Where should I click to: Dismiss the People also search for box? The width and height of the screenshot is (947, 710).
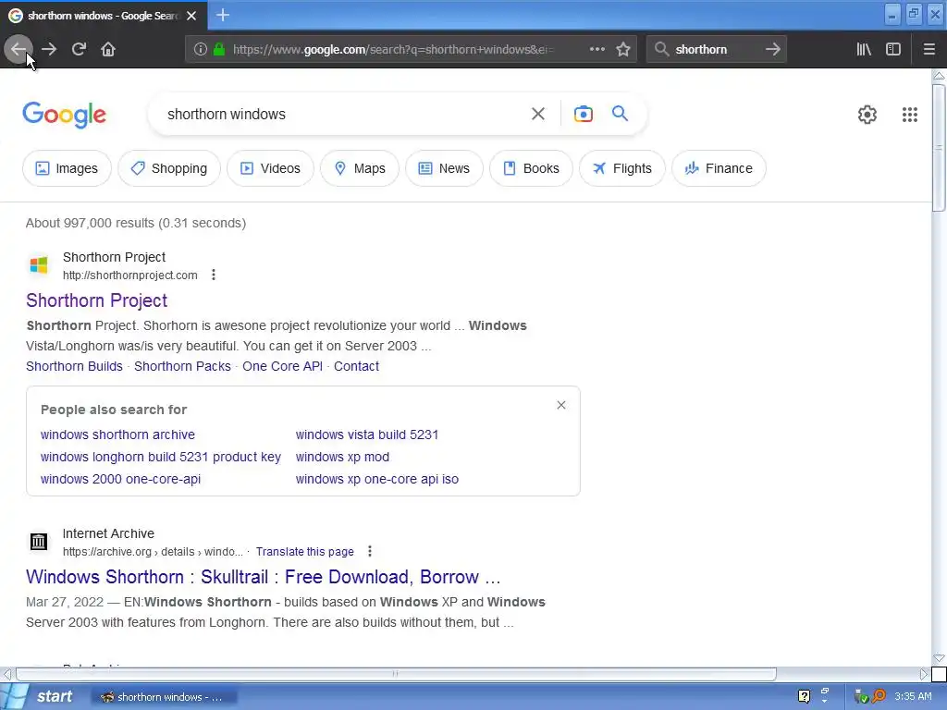coord(561,405)
